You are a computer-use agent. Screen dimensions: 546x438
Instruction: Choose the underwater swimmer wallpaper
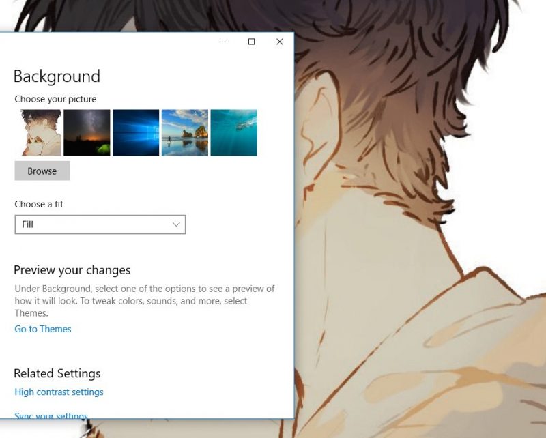pos(234,132)
